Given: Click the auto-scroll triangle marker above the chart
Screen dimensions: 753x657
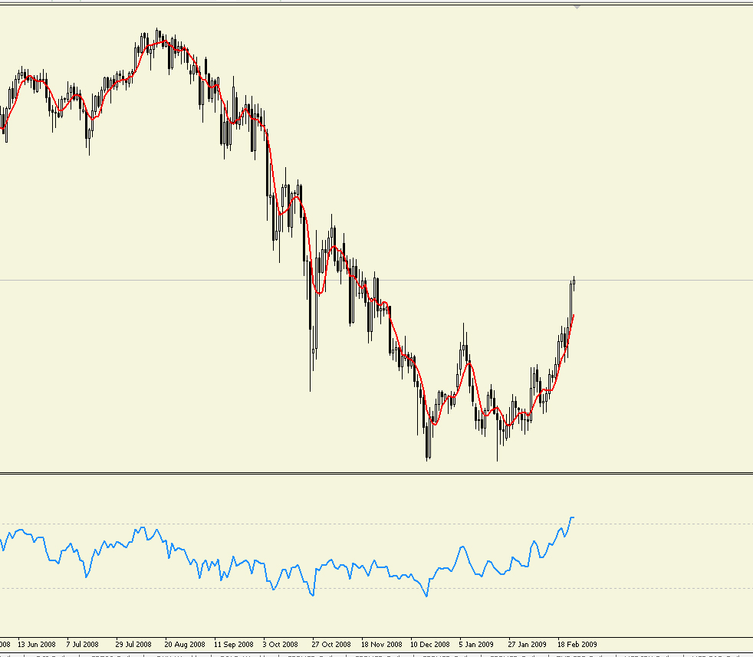Looking at the screenshot, I should 577,6.
